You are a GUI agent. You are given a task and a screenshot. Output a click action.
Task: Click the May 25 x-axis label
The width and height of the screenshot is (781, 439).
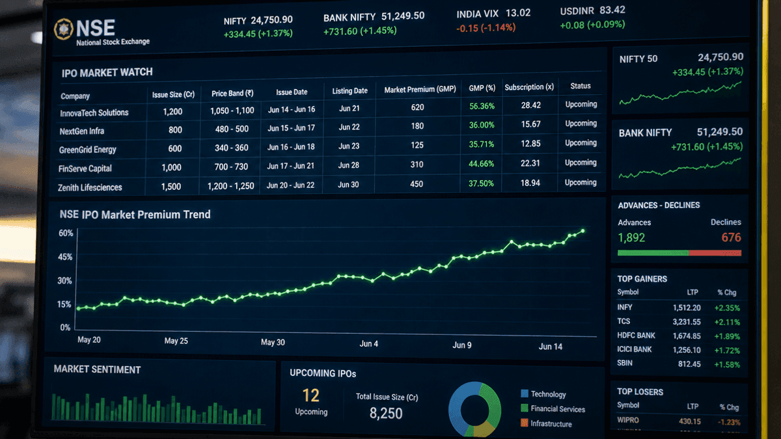[x=176, y=341]
